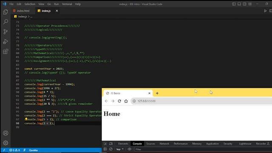Switch to DevTools Recorder tab
272x153 pixels.
[263, 144]
